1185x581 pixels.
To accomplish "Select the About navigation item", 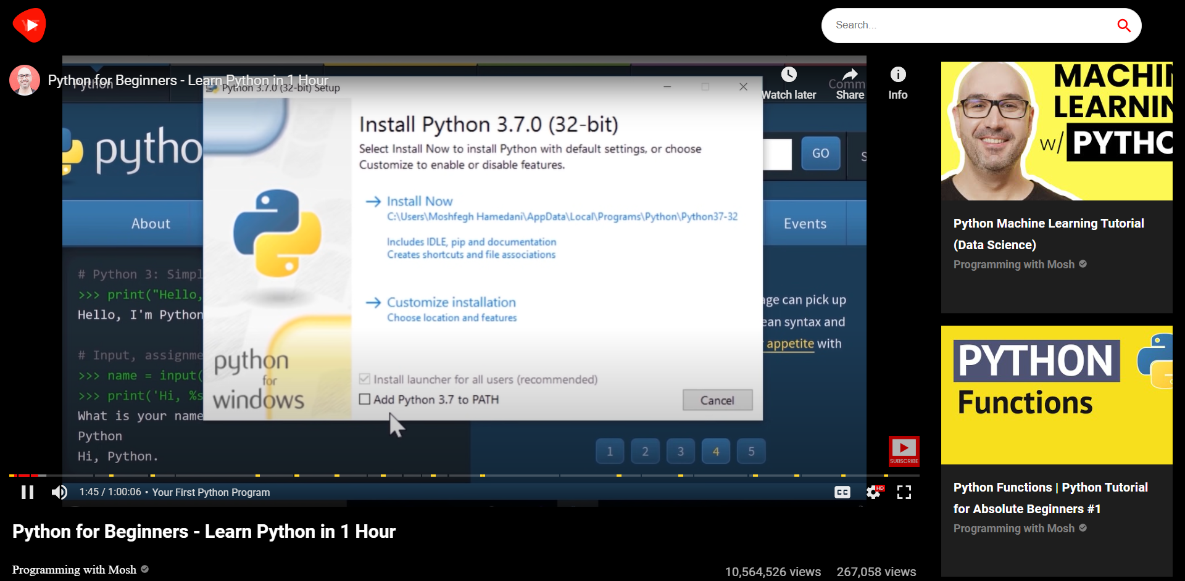I will [150, 223].
